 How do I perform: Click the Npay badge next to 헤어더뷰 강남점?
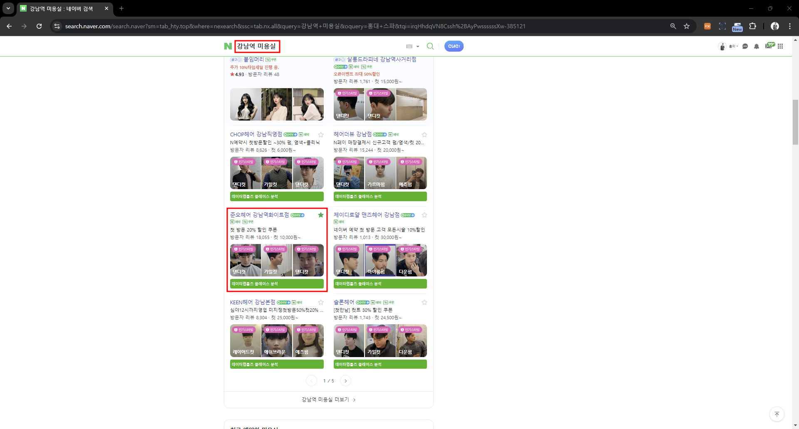[380, 135]
